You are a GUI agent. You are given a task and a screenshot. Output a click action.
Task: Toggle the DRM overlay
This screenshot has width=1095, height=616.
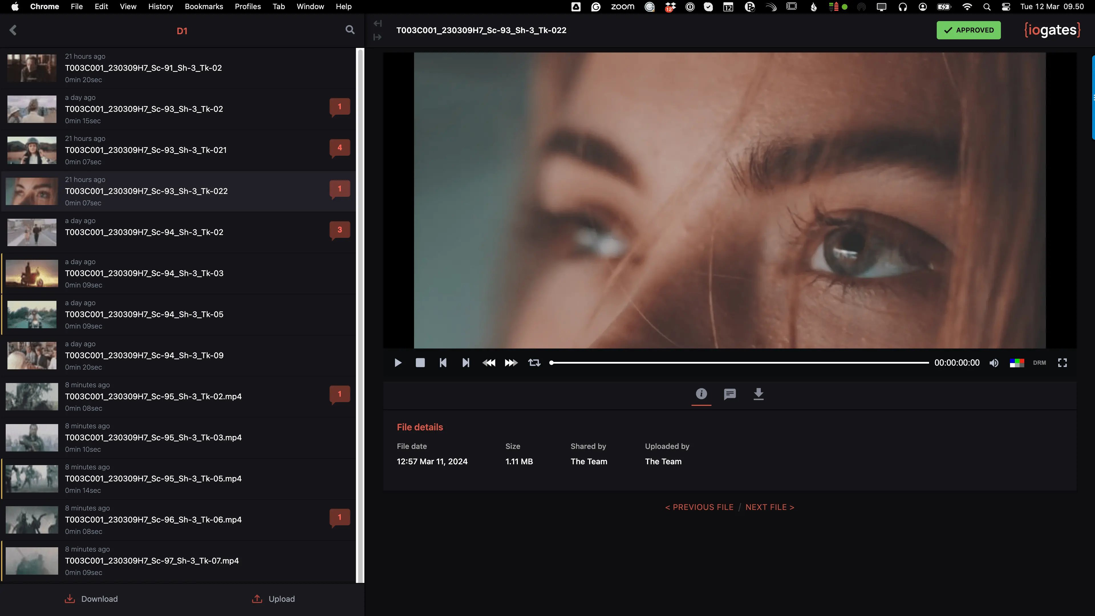[1039, 363]
